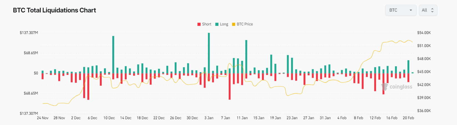Click the 24 Nov x-axis date label
The width and height of the screenshot is (457, 125).
tap(43, 118)
